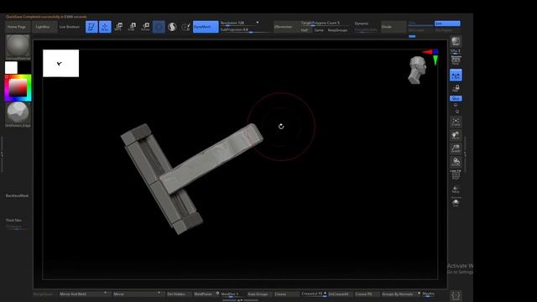
Task: Select the Scale transform tool
Action: point(132,27)
